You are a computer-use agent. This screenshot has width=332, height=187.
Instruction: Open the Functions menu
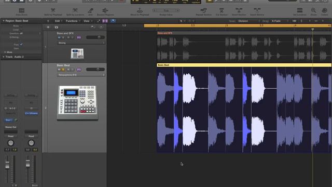[73, 21]
